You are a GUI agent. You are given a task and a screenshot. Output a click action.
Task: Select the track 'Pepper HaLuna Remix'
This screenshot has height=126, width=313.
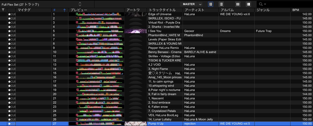click(164, 48)
